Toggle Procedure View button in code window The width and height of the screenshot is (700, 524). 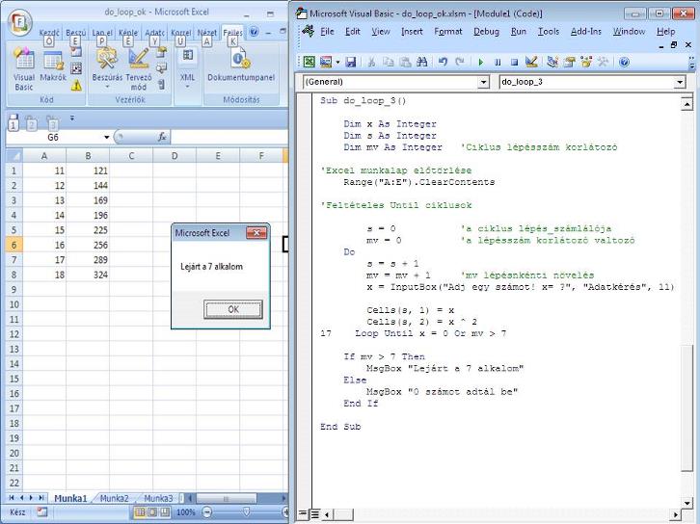point(302,513)
